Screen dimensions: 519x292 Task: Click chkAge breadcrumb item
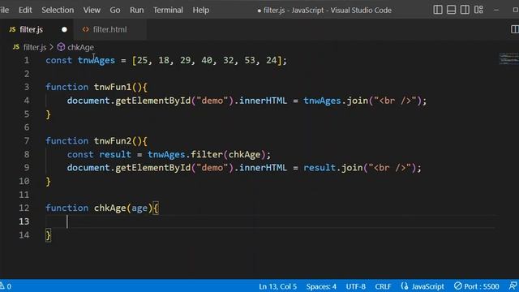coord(80,47)
